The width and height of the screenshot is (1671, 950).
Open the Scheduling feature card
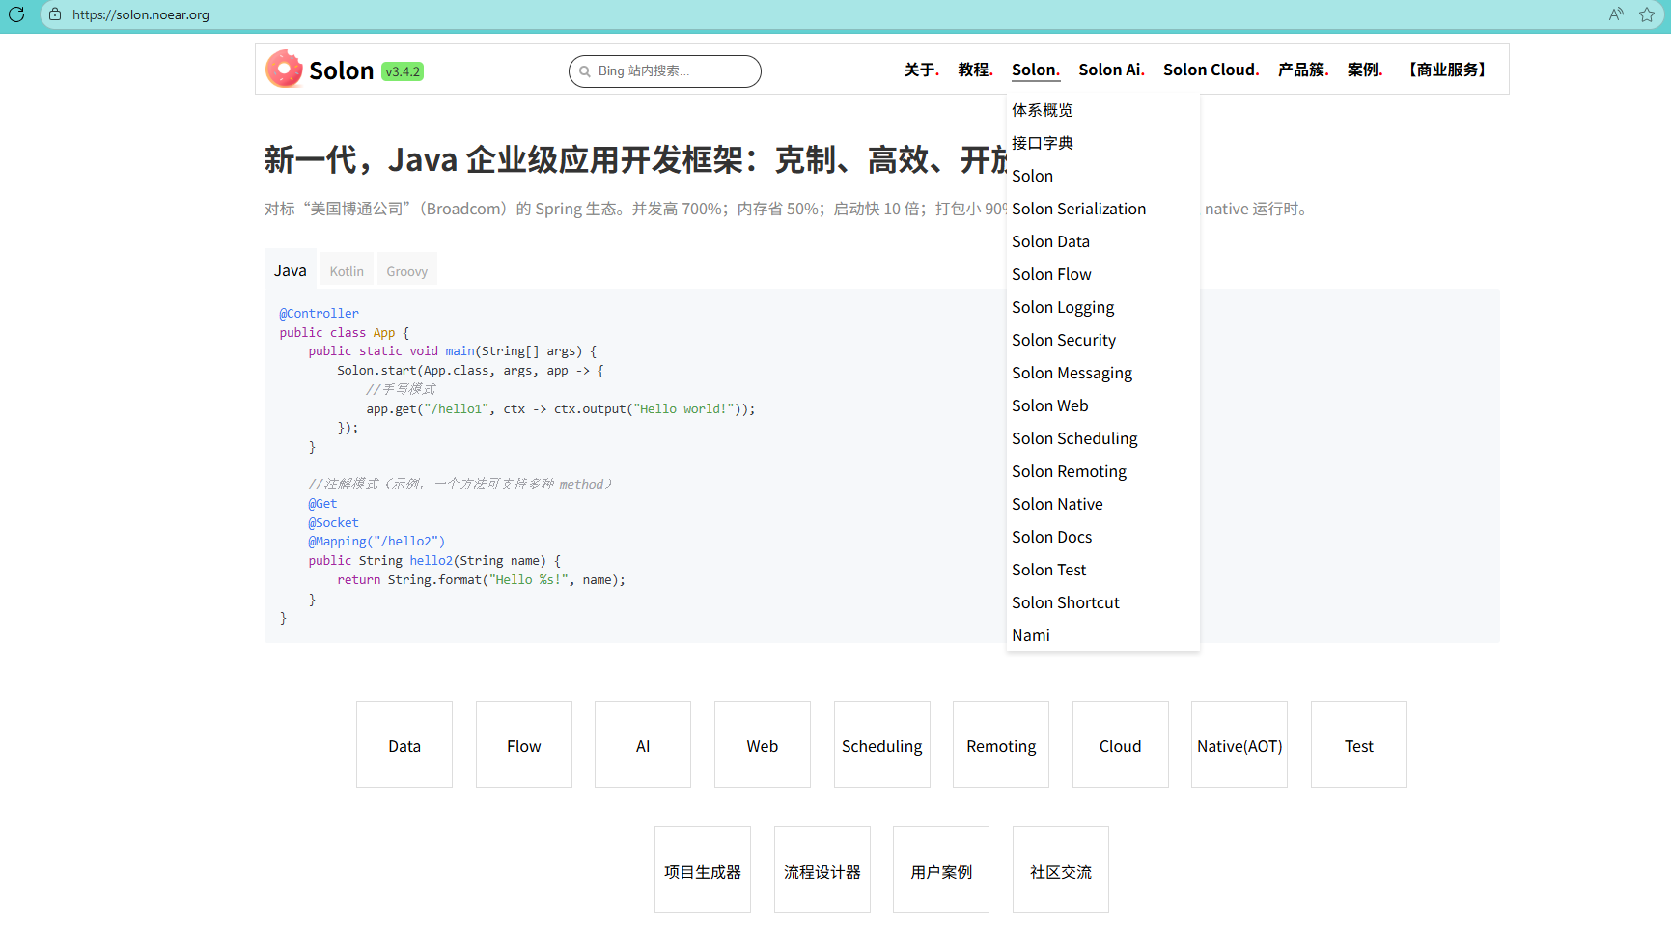[882, 744]
